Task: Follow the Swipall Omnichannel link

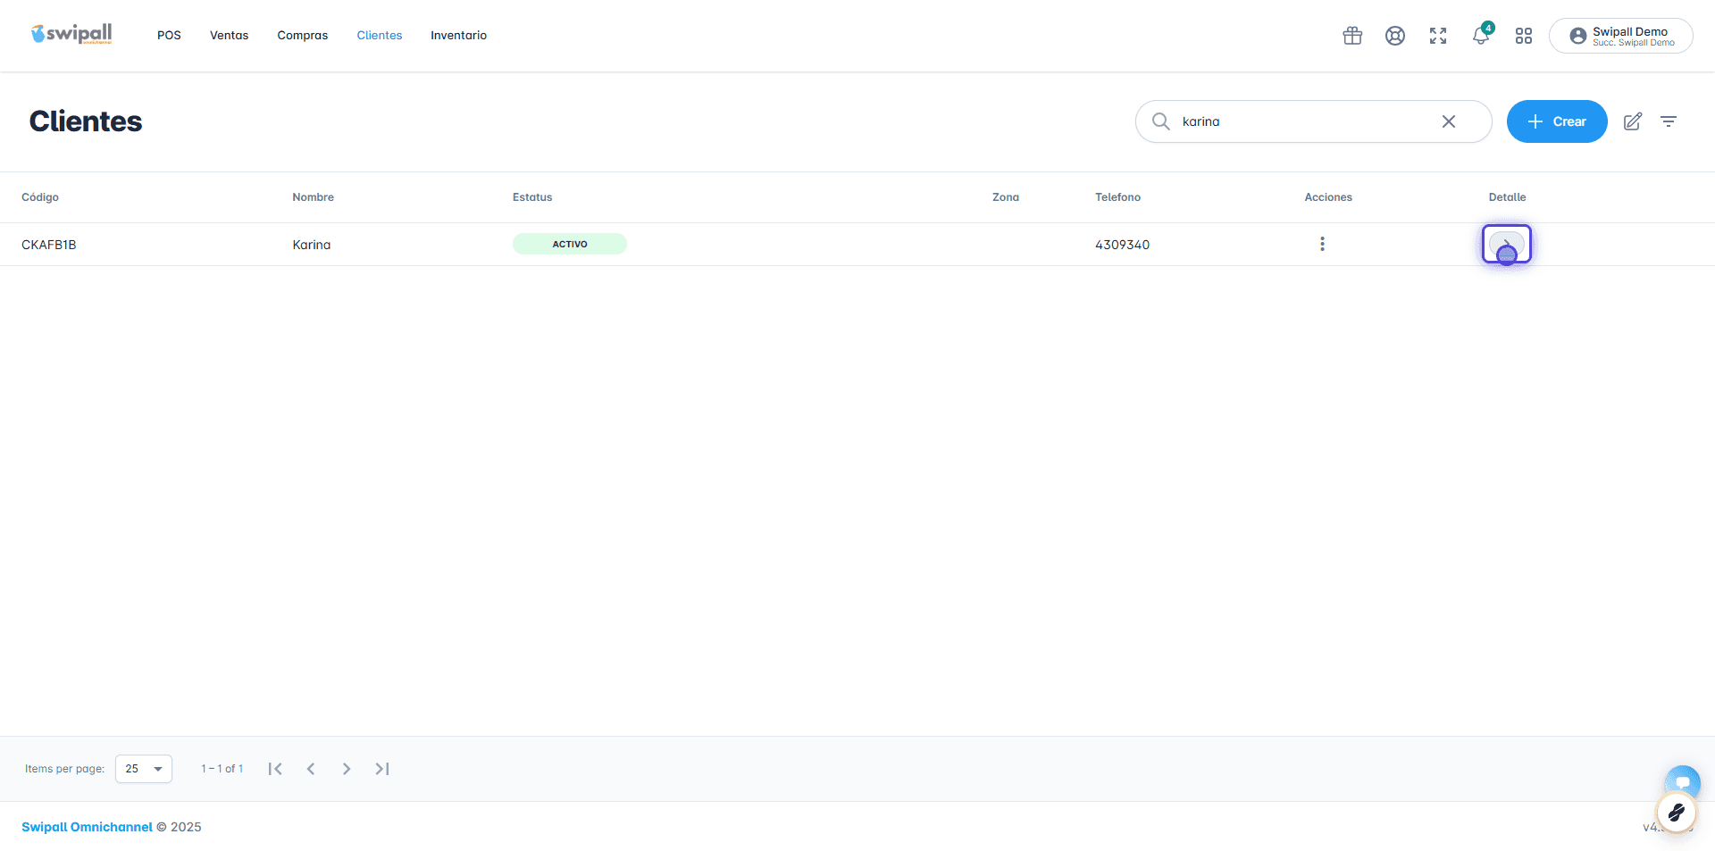Action: 87,827
